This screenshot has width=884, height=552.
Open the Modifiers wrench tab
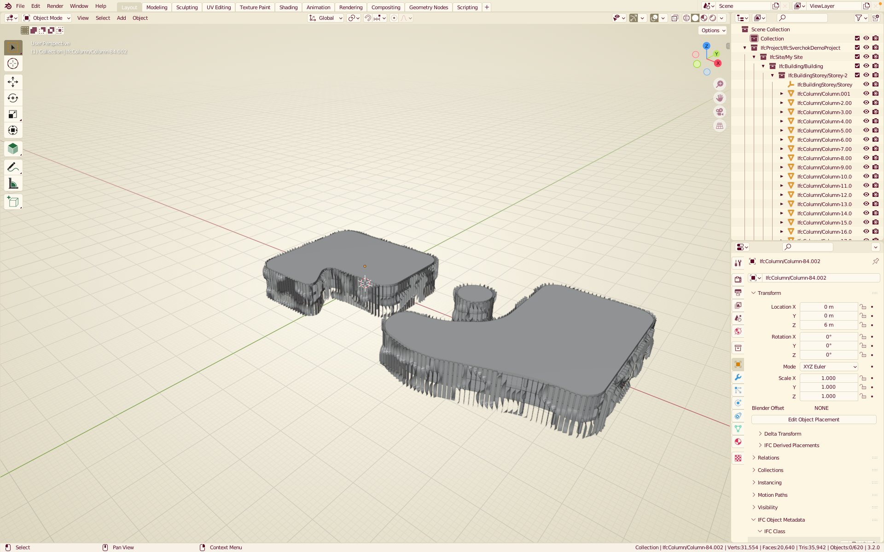point(738,377)
